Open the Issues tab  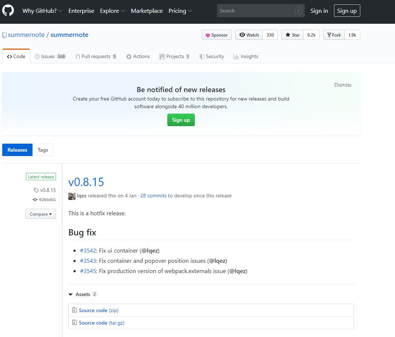[x=50, y=56]
